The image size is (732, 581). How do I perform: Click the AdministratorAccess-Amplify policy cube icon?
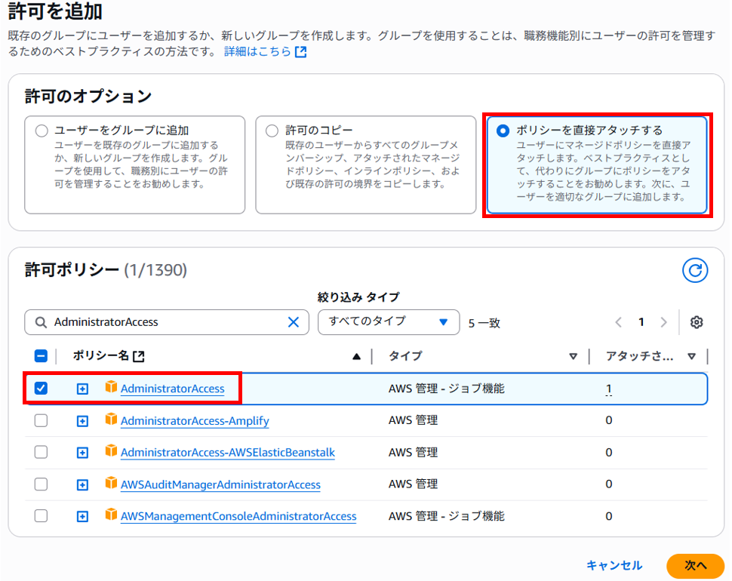[x=111, y=419]
